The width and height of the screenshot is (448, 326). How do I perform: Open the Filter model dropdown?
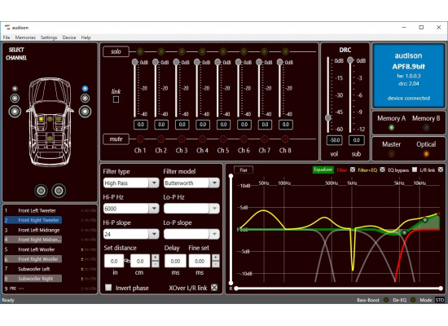tap(214, 183)
